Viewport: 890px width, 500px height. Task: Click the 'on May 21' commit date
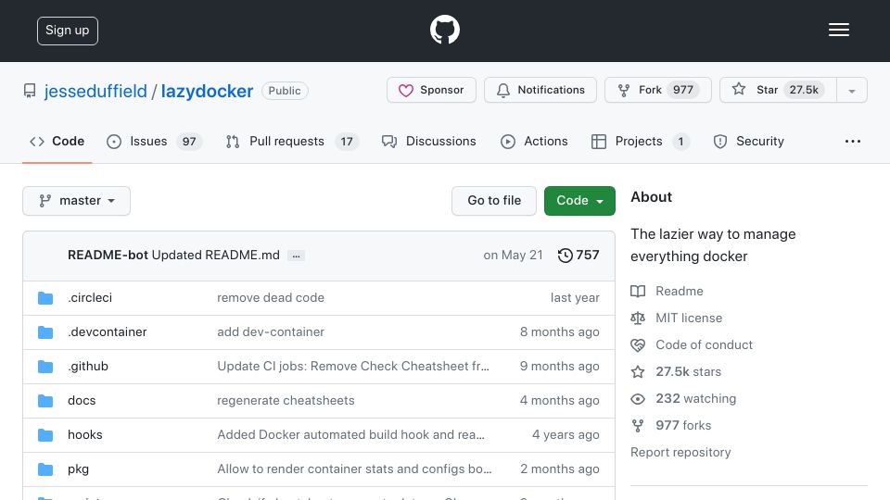pyautogui.click(x=513, y=256)
